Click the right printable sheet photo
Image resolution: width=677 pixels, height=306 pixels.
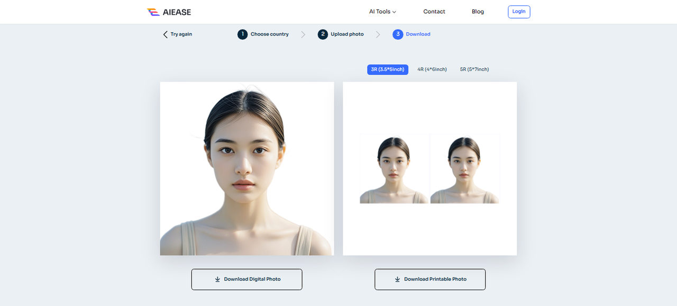465,169
